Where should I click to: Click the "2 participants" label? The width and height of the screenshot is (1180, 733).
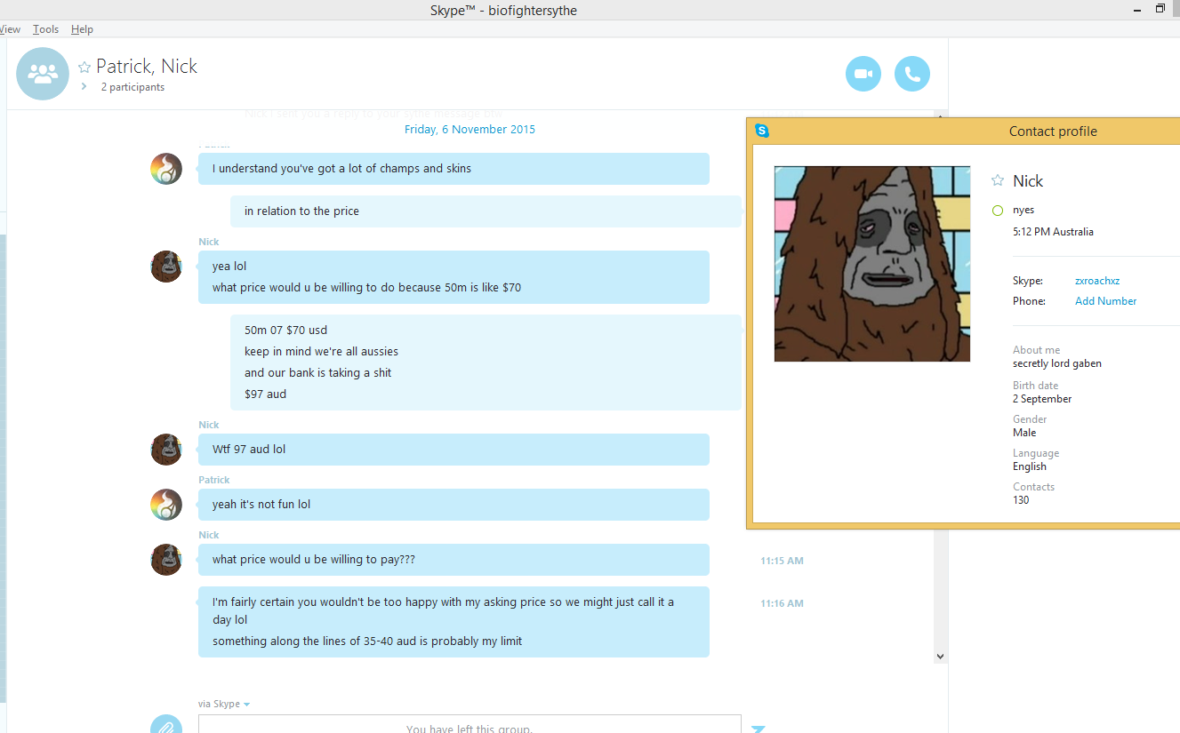pos(132,87)
